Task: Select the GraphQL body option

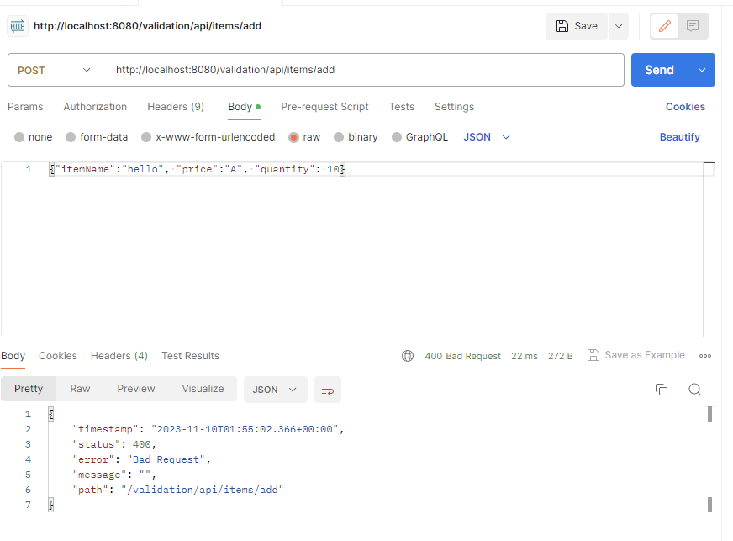Action: 419,137
